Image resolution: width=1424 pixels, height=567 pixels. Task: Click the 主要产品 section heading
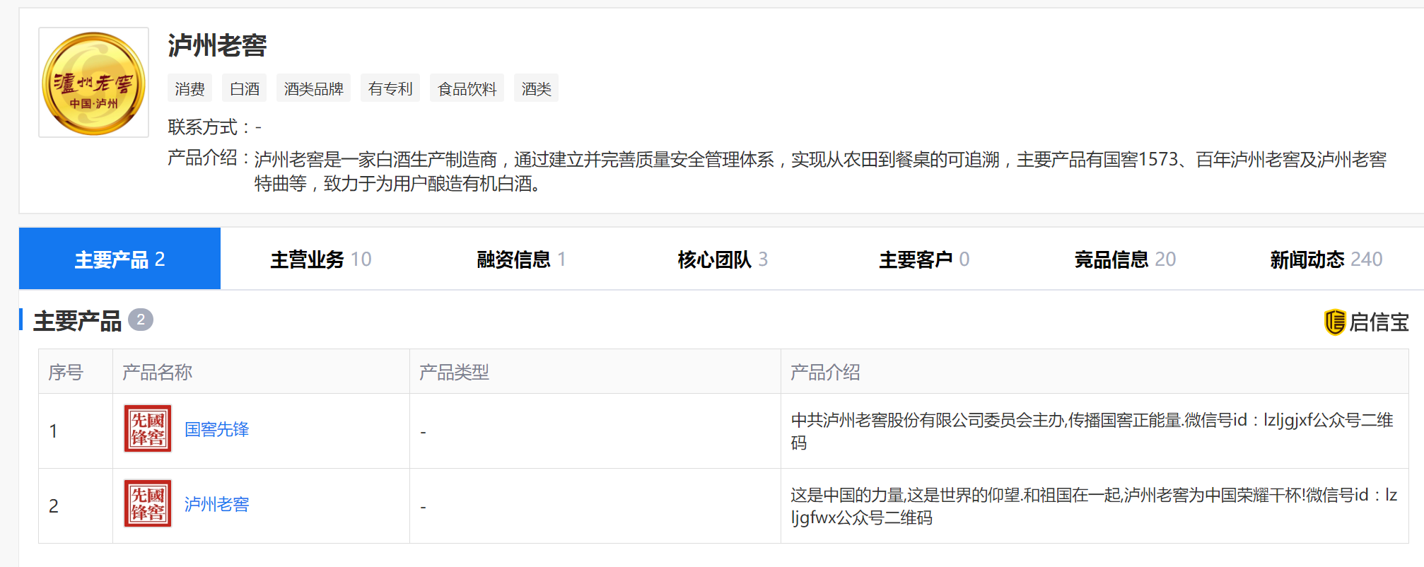click(78, 321)
